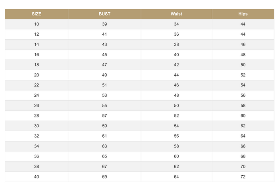This screenshot has width=278, height=186.
Task: Select the Hips column header
Action: [243, 14]
